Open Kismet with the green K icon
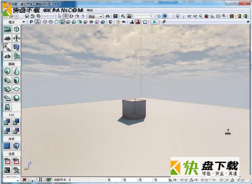 coord(123,16)
